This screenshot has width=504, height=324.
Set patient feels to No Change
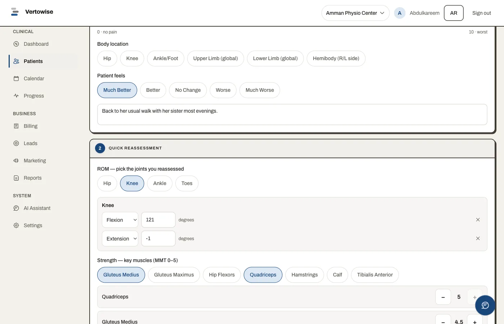(x=188, y=90)
